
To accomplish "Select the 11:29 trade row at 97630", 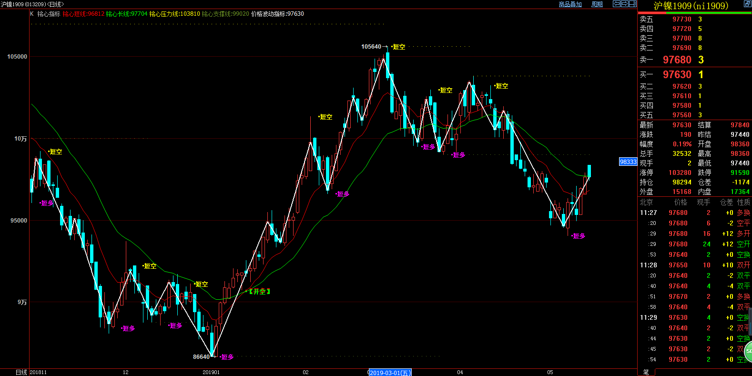I will point(695,317).
